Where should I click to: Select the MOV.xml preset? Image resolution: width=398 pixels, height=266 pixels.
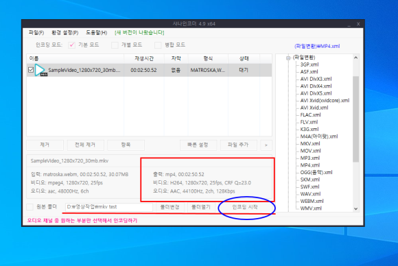[310, 151]
